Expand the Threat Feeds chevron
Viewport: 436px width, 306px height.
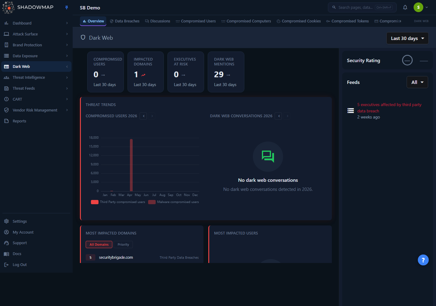pos(67,88)
